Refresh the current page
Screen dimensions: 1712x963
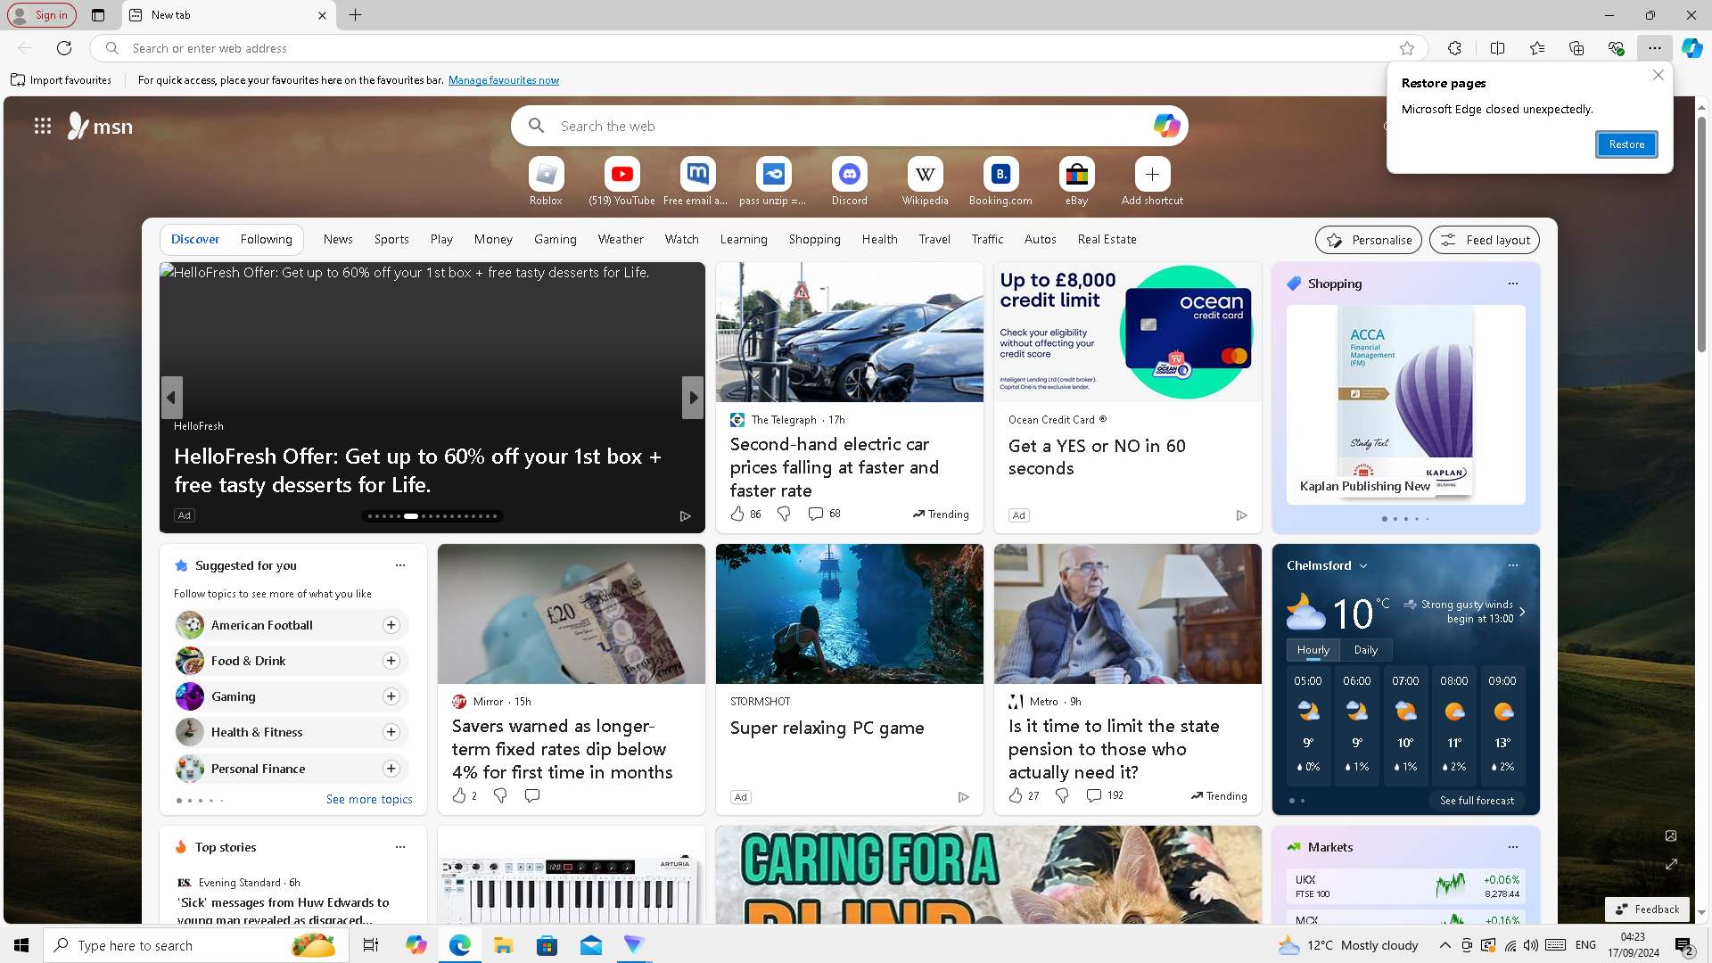pyautogui.click(x=64, y=48)
